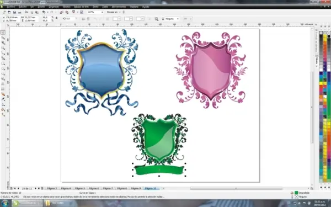
Task: Open the Mapas de bits menu
Action: point(82,7)
